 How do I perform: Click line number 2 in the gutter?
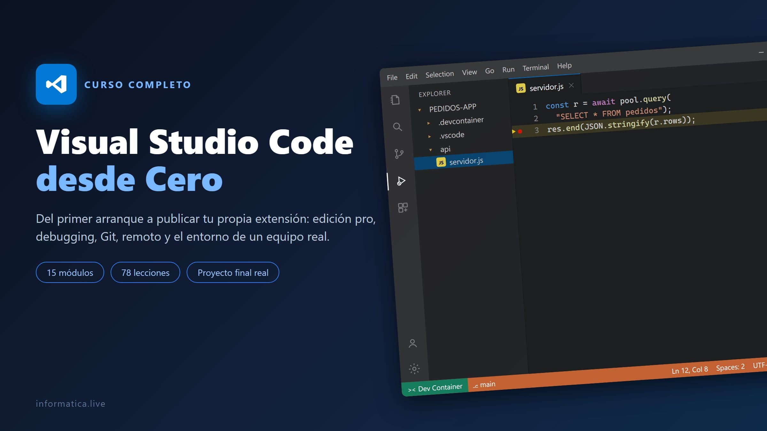(x=536, y=118)
